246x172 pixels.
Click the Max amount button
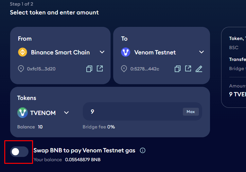[x=191, y=112]
